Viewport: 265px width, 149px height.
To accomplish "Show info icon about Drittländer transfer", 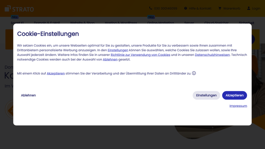I will [x=194, y=73].
